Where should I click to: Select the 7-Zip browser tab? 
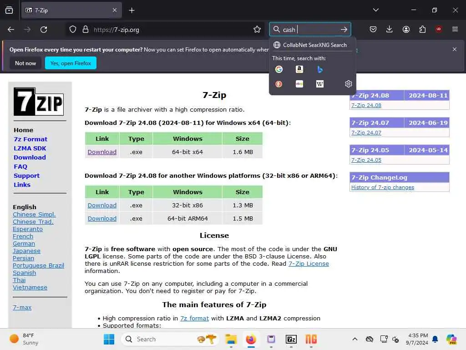(71, 10)
